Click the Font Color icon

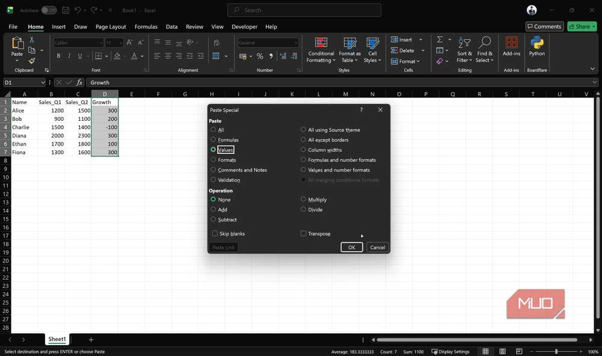134,56
